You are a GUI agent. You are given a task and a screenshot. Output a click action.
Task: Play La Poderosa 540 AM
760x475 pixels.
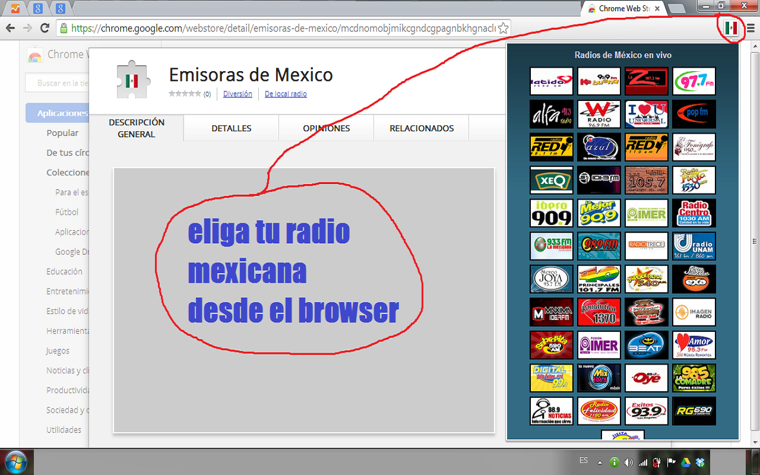click(647, 279)
